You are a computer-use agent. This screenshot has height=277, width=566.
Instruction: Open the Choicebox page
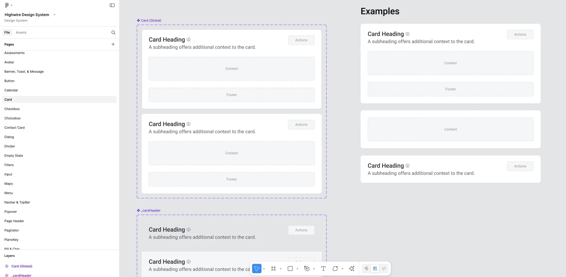point(59,118)
